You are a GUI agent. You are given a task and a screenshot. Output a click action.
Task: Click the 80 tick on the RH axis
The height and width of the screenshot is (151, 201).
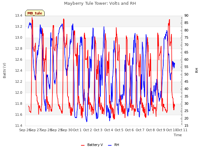186,30
